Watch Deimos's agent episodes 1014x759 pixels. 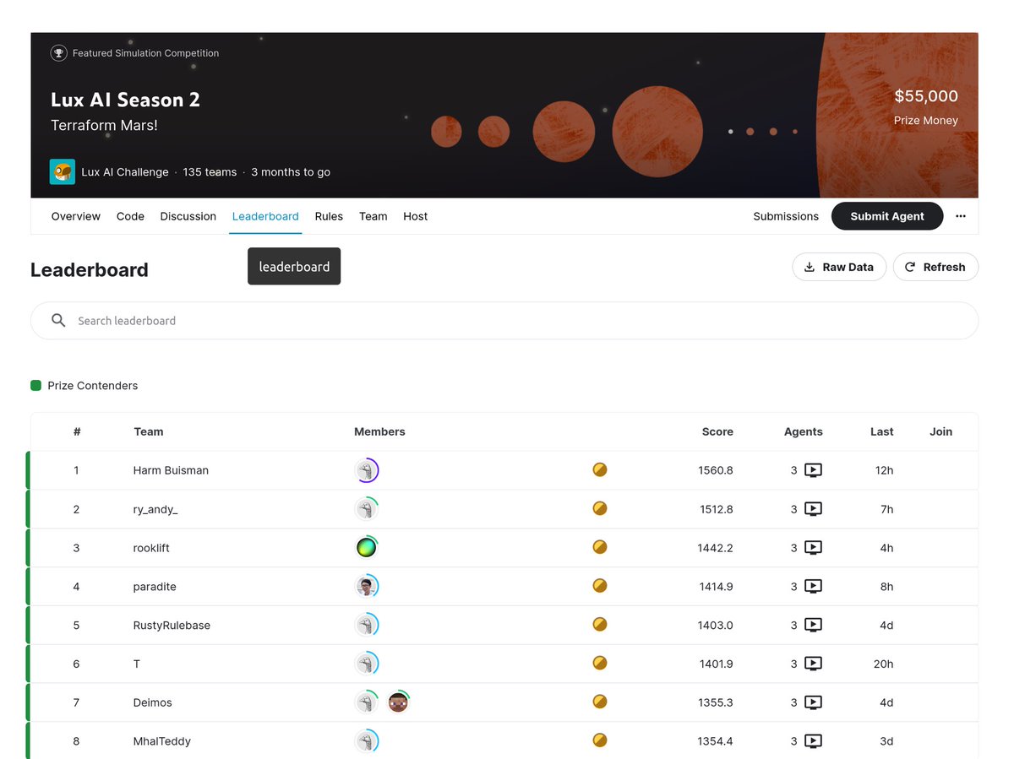[x=813, y=702]
